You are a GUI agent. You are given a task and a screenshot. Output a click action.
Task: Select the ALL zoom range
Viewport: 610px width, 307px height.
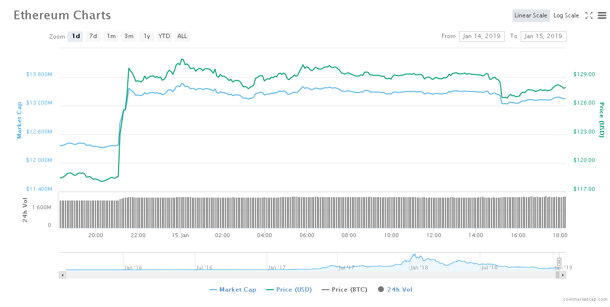[182, 36]
